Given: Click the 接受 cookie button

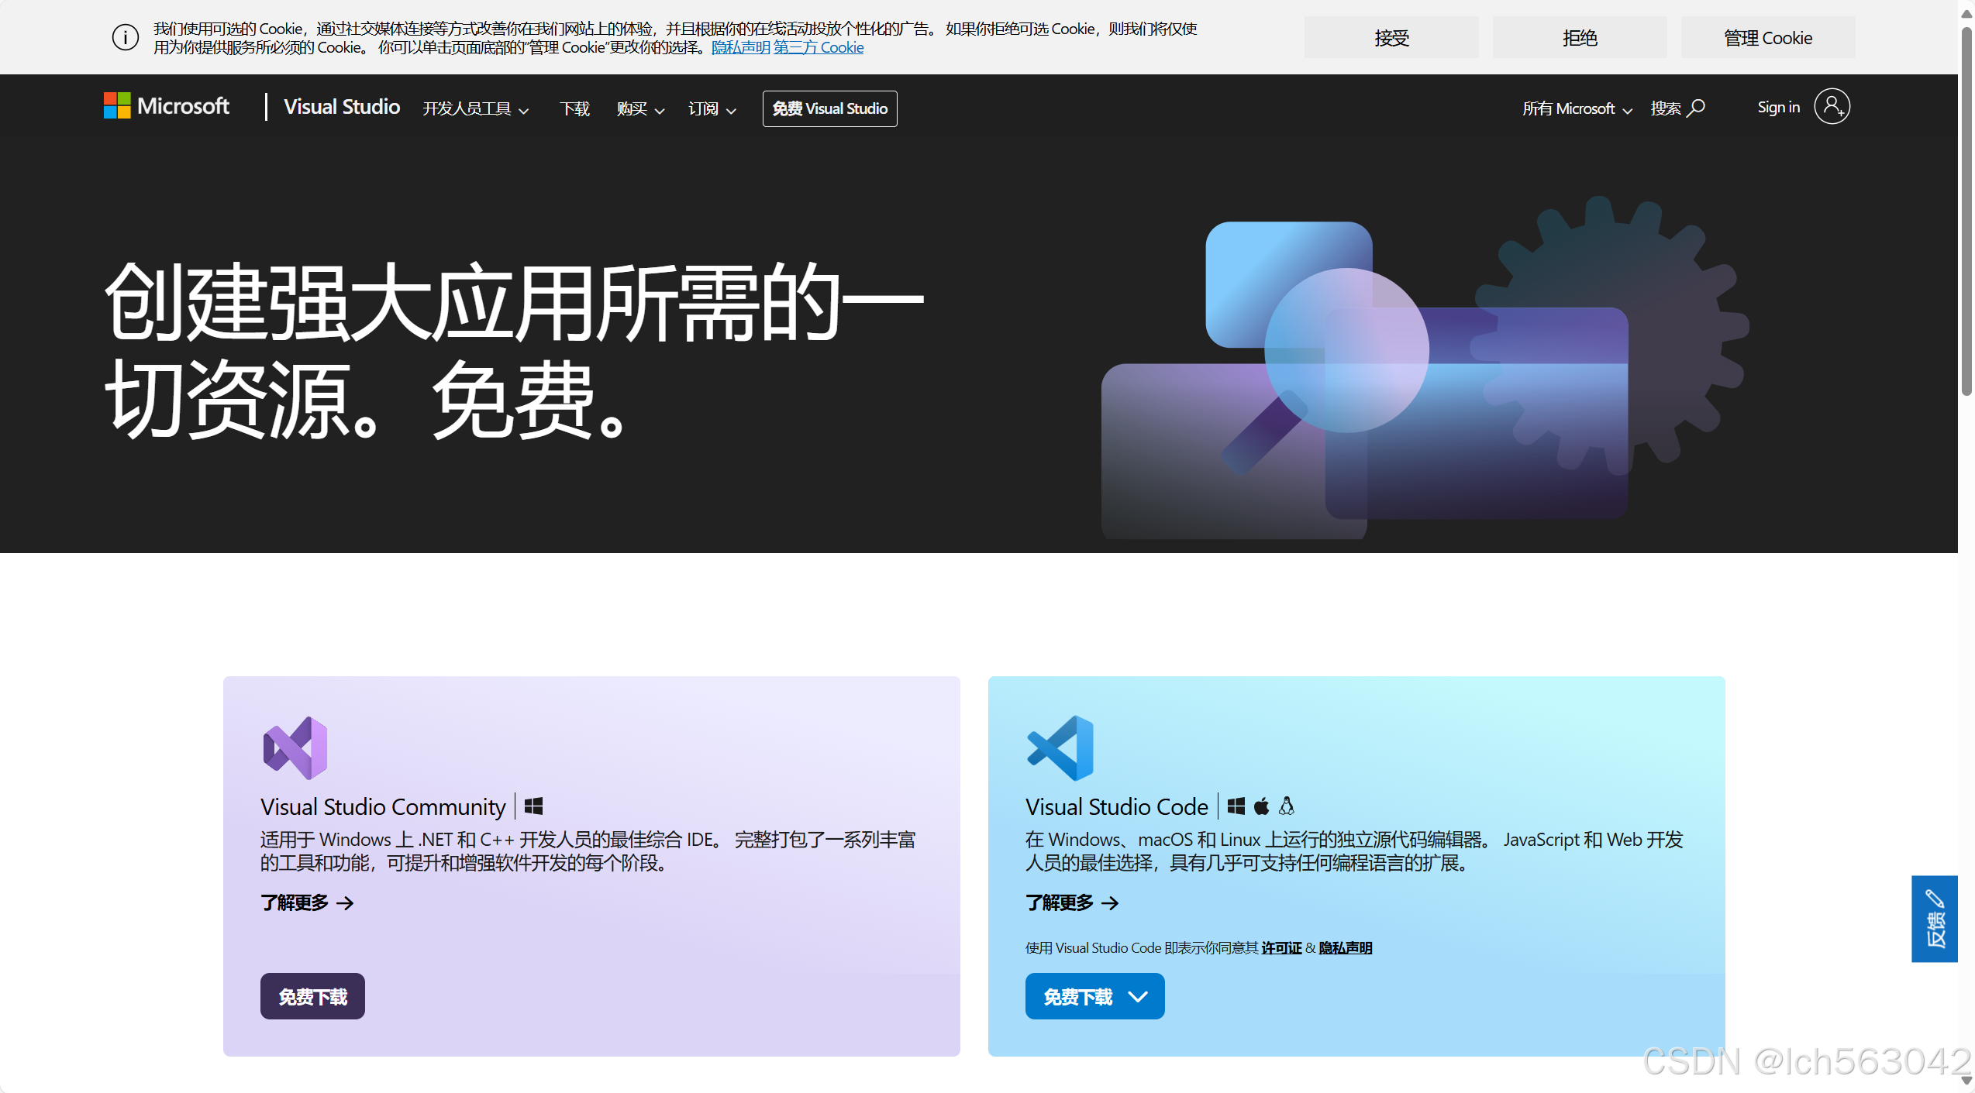Looking at the screenshot, I should pyautogui.click(x=1391, y=38).
